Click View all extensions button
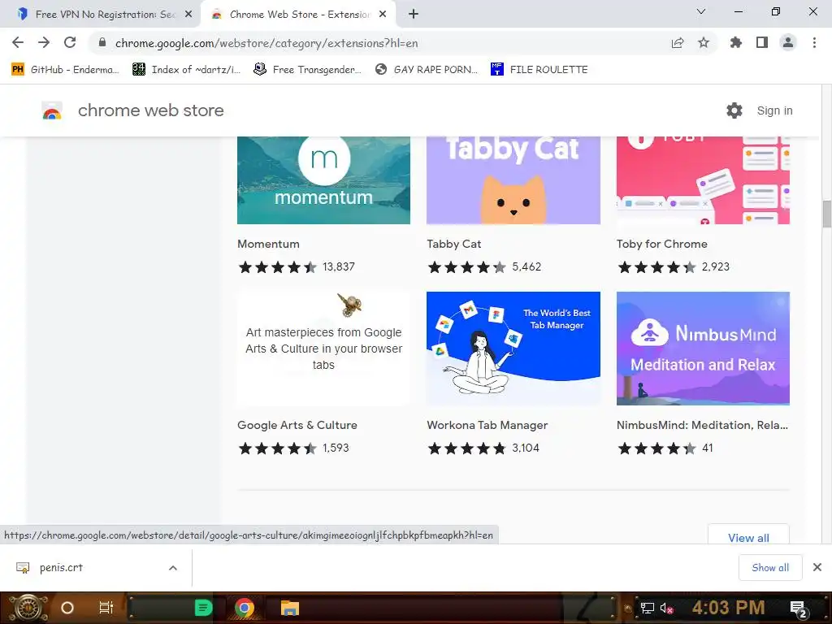This screenshot has width=832, height=624. point(748,535)
